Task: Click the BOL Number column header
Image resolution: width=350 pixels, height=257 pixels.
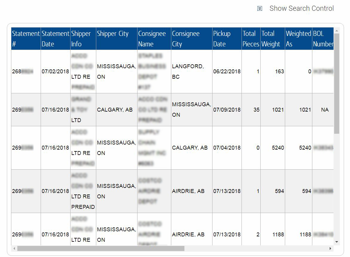Action: tap(323, 39)
